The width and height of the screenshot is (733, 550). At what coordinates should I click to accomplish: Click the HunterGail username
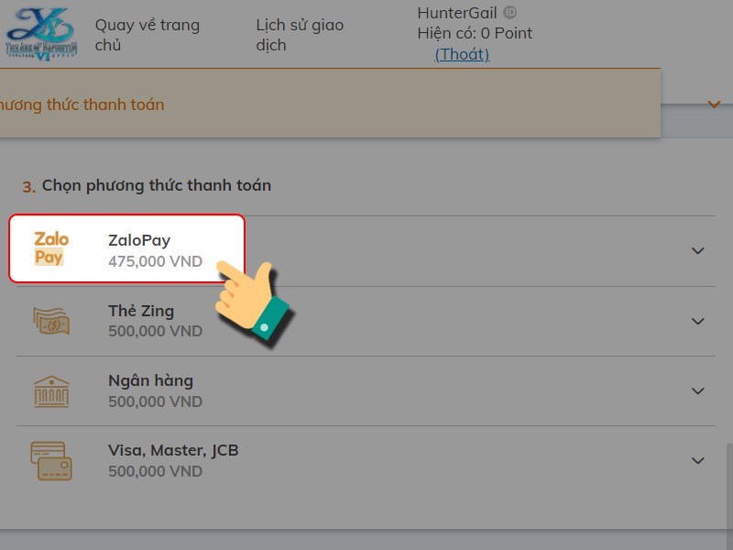pyautogui.click(x=457, y=13)
